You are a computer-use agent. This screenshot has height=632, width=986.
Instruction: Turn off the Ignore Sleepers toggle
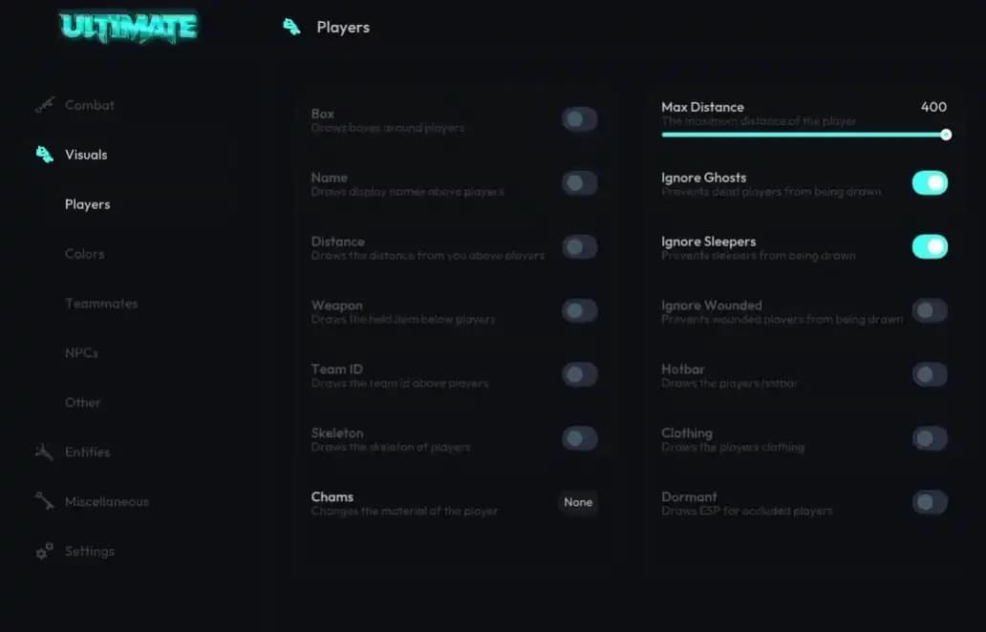click(x=930, y=246)
